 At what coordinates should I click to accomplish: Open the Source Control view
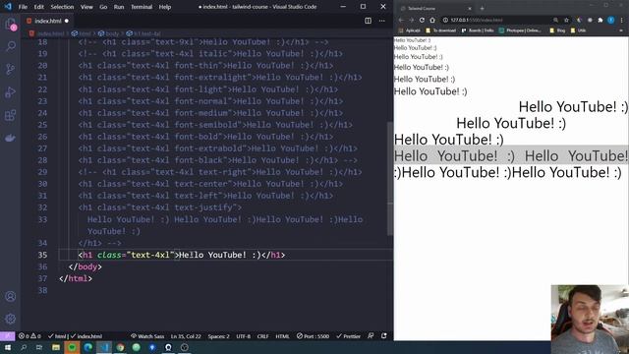(x=11, y=70)
